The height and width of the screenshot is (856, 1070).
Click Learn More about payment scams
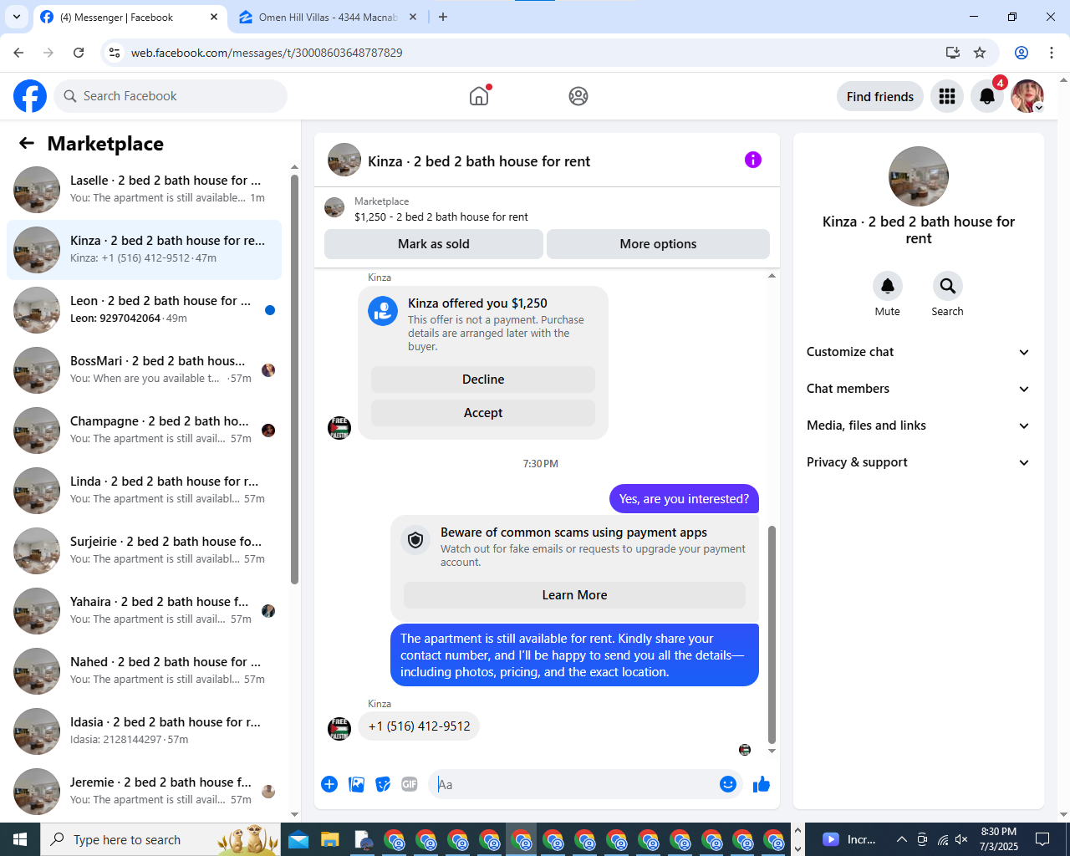pos(574,595)
